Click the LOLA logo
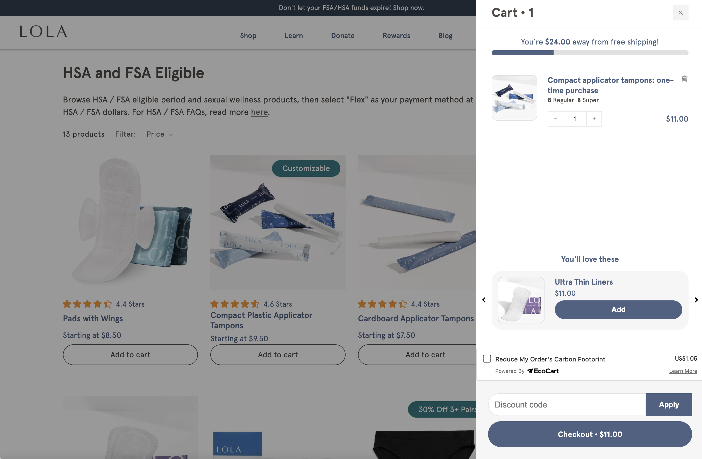Image resolution: width=702 pixels, height=459 pixels. pyautogui.click(x=43, y=32)
